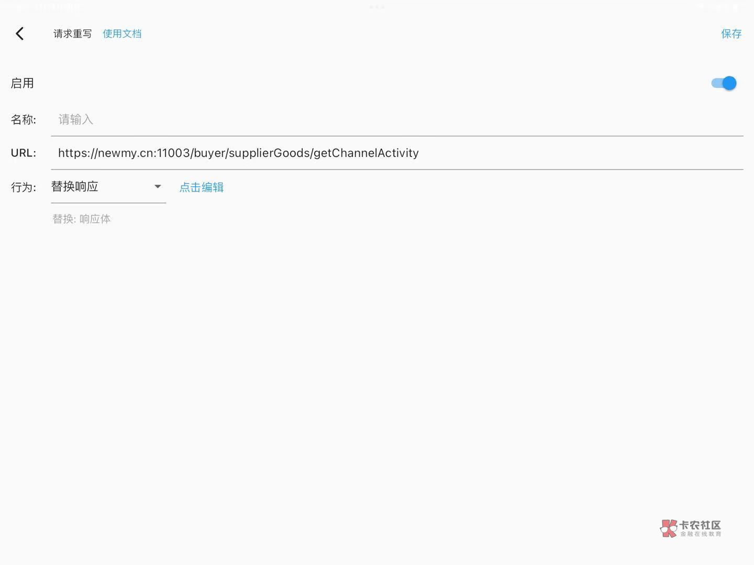Click the 替换: 响应体 hint text
754x565 pixels.
pyautogui.click(x=82, y=219)
